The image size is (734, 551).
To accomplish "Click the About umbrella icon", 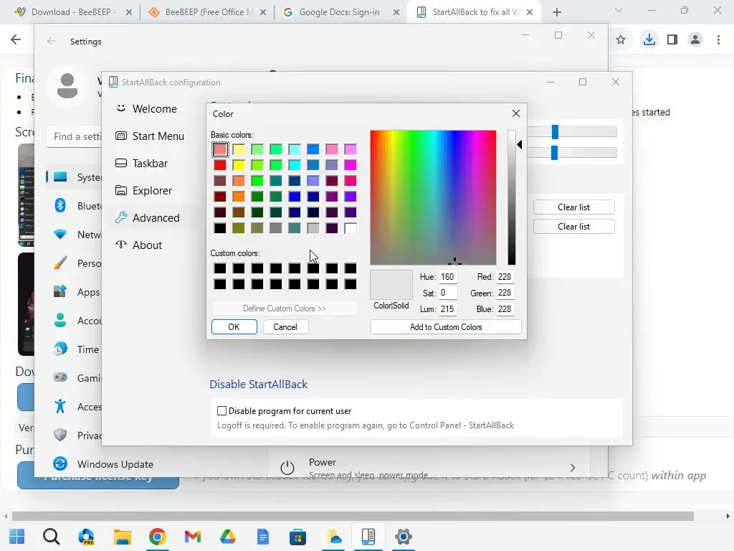I will point(120,245).
